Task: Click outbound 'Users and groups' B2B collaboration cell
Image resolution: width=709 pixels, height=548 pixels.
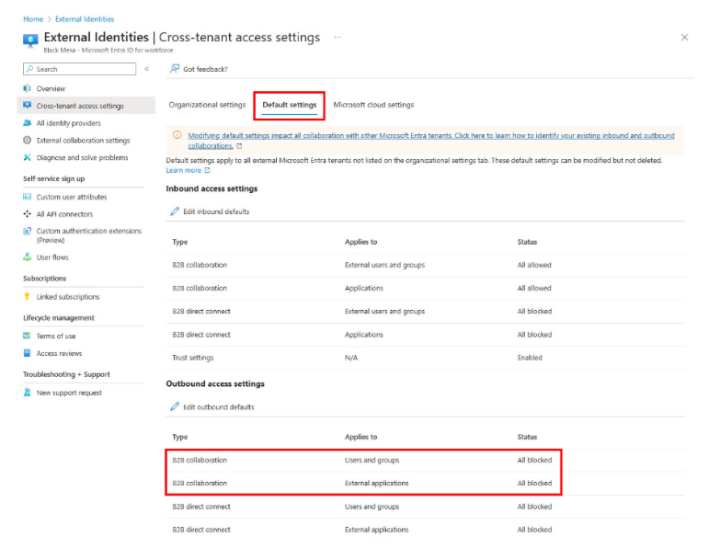Action: pyautogui.click(x=372, y=460)
